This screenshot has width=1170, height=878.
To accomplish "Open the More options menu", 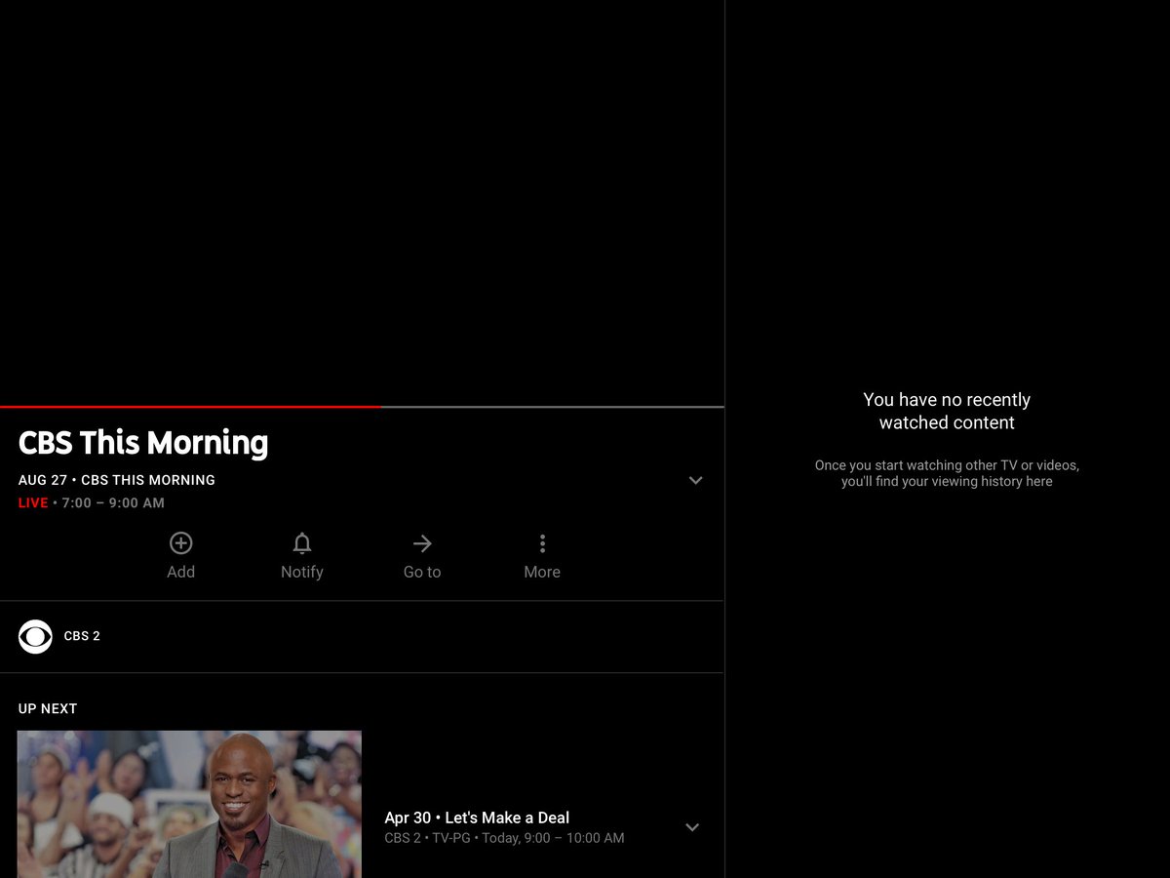I will pyautogui.click(x=542, y=556).
